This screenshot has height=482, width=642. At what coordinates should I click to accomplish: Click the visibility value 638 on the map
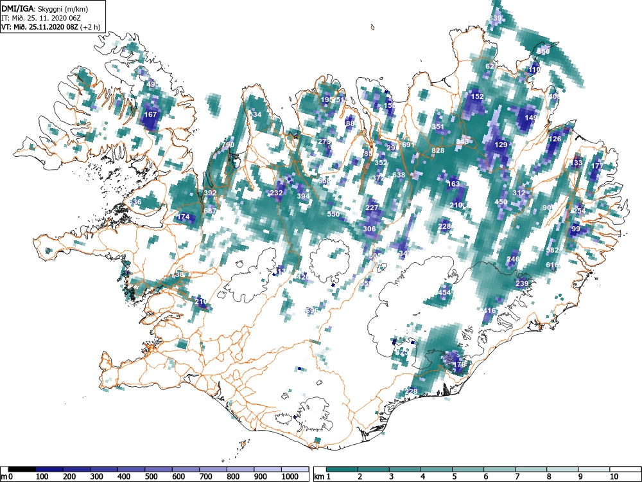399,175
